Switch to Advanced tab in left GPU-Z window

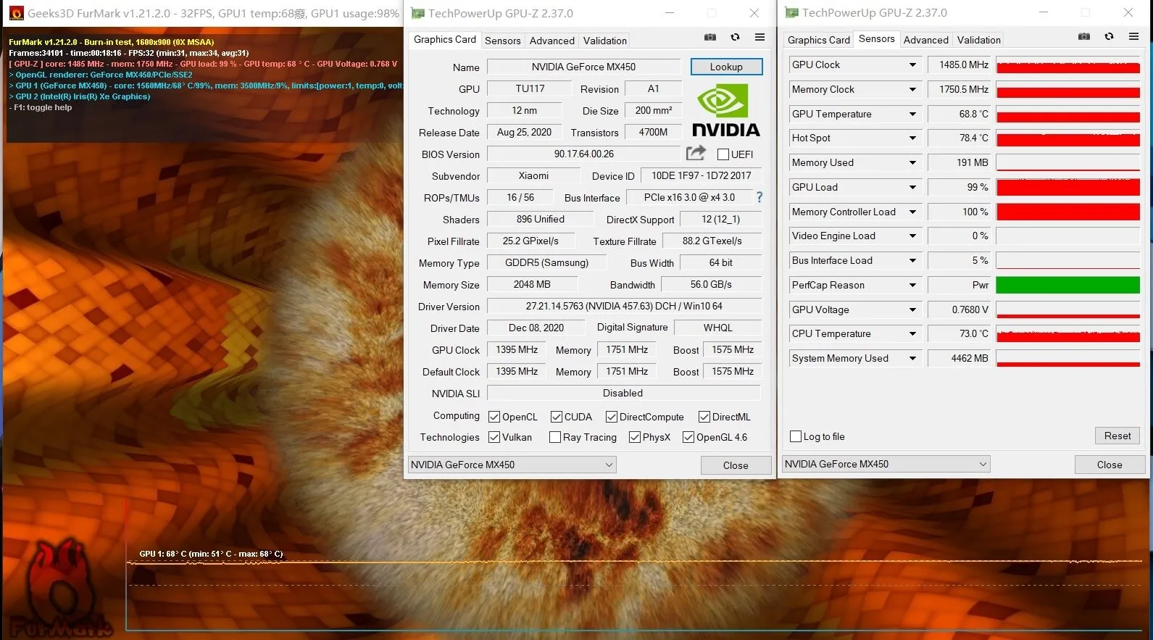(551, 41)
